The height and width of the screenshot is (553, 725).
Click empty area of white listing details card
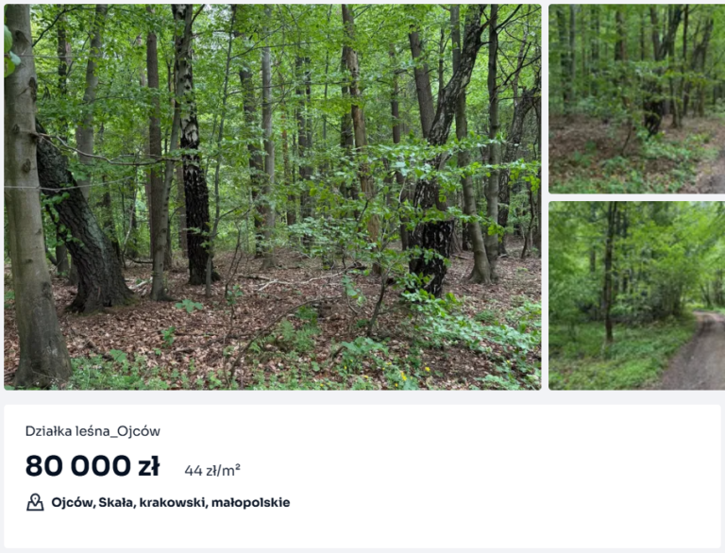pos(485,477)
